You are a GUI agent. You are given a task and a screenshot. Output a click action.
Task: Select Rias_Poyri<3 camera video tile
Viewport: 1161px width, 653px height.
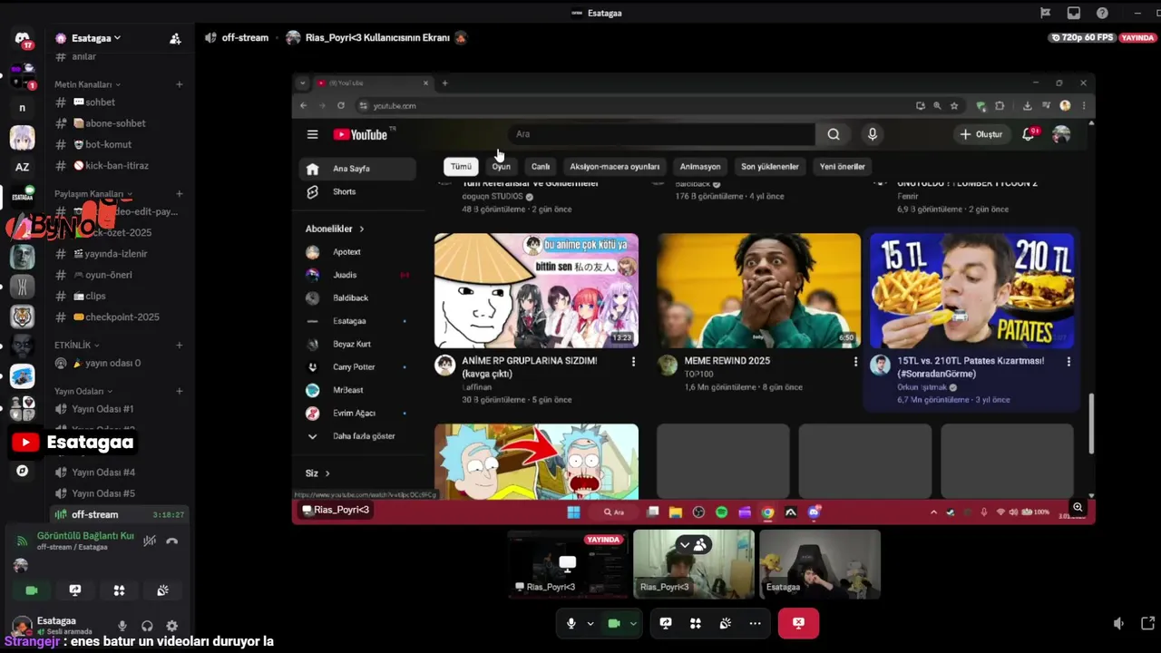(694, 564)
